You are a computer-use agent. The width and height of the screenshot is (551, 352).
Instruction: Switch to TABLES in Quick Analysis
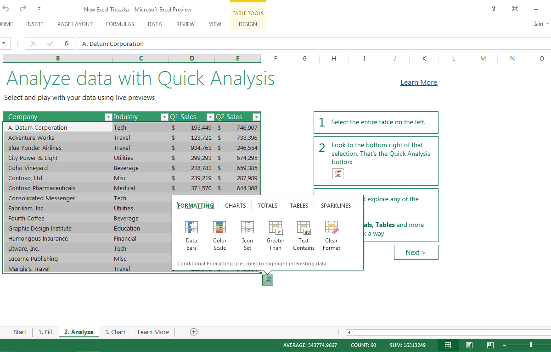[x=299, y=206]
